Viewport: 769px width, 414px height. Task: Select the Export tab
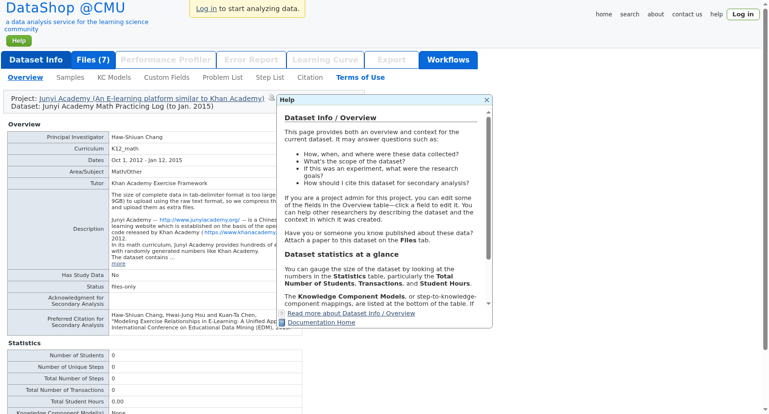(x=392, y=60)
